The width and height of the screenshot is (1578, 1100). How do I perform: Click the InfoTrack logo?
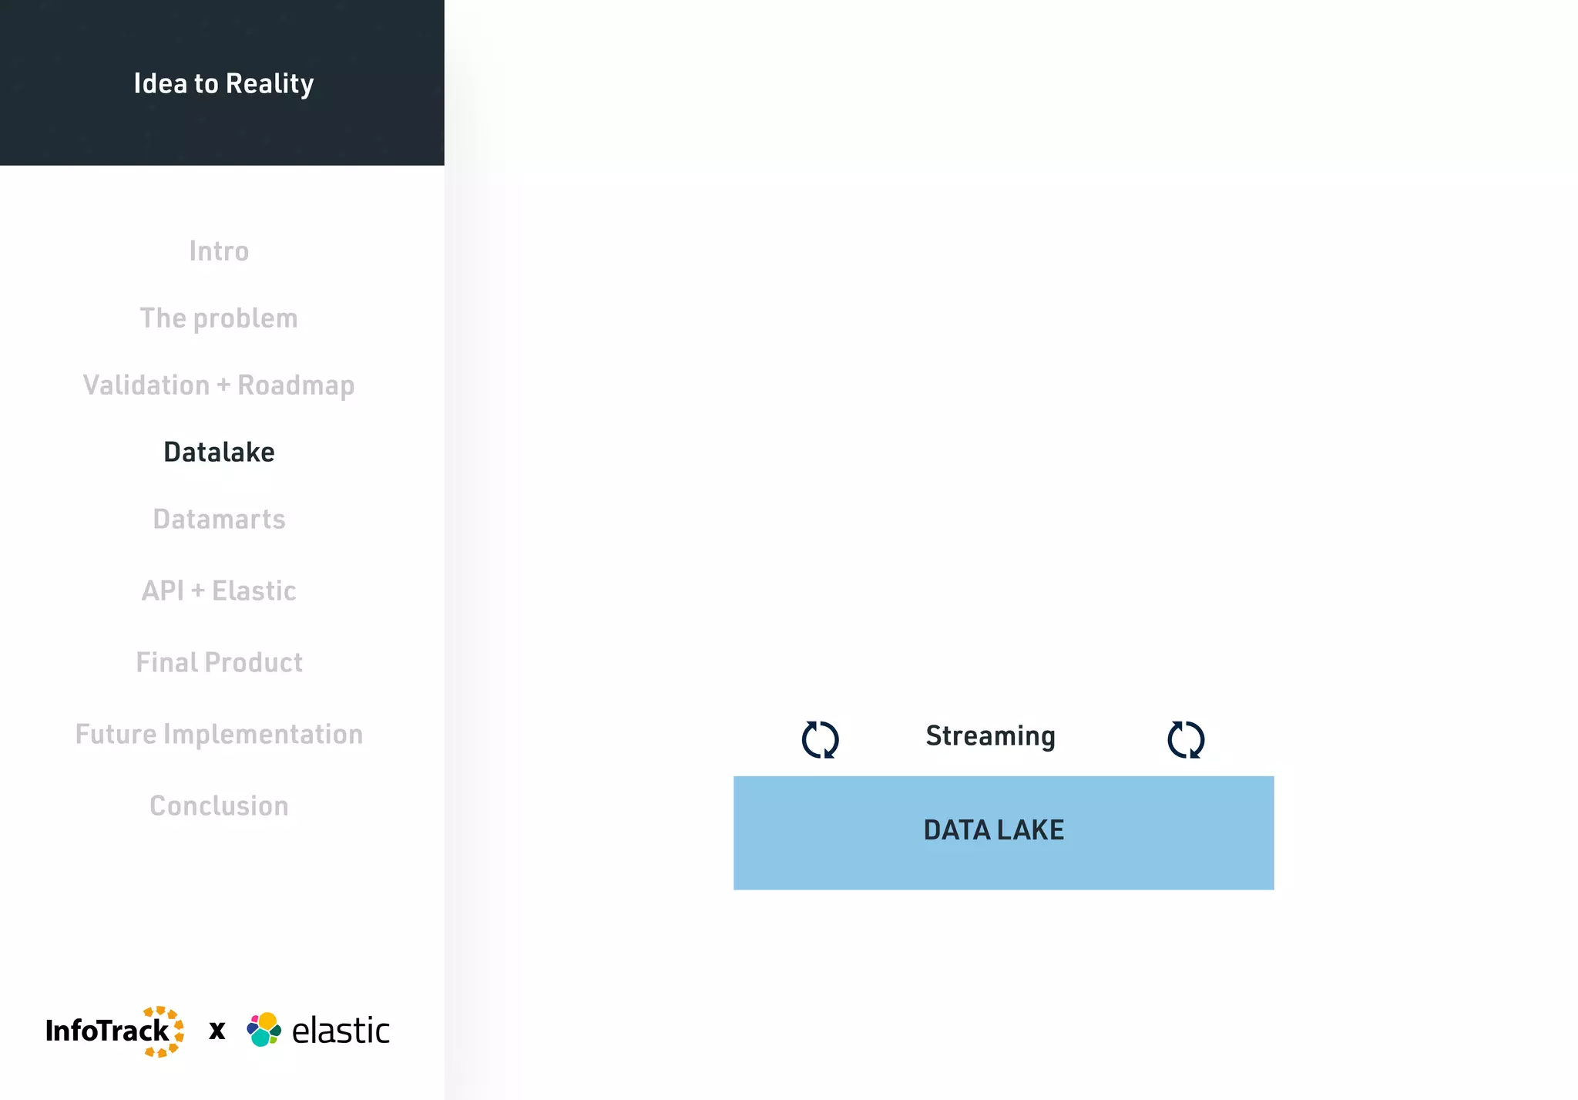coord(114,1031)
